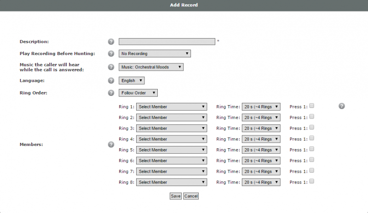Screen dimensions: 368x213
Task: Expand the Music: Orchestral Moods dropdown
Action: 151,67
